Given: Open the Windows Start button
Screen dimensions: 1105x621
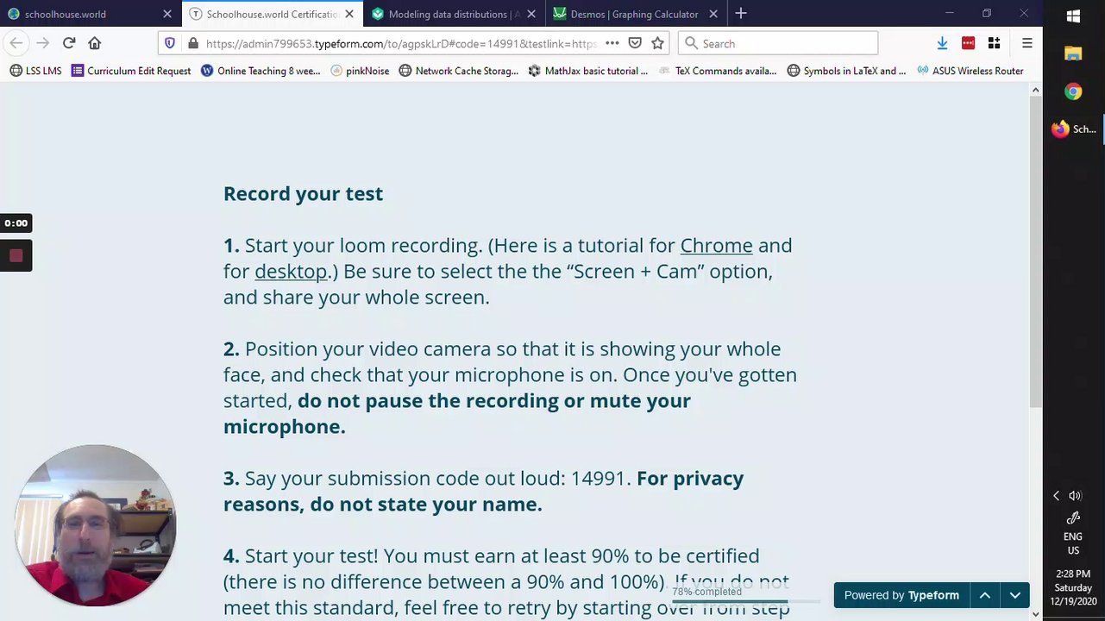Looking at the screenshot, I should click(x=1073, y=16).
